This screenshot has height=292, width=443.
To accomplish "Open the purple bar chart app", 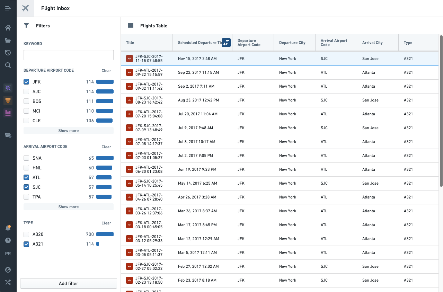I will tap(8, 113).
